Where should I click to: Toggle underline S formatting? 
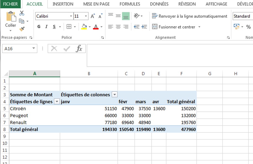click(x=54, y=27)
